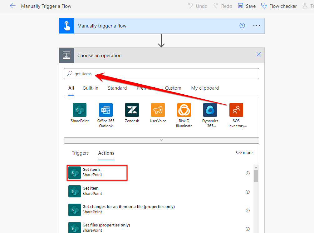
Task: Open the Flow checker
Action: 279,6
